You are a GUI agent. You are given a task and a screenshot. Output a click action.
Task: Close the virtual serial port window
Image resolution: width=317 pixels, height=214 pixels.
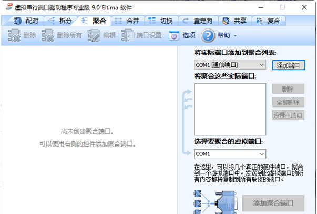[304, 7]
